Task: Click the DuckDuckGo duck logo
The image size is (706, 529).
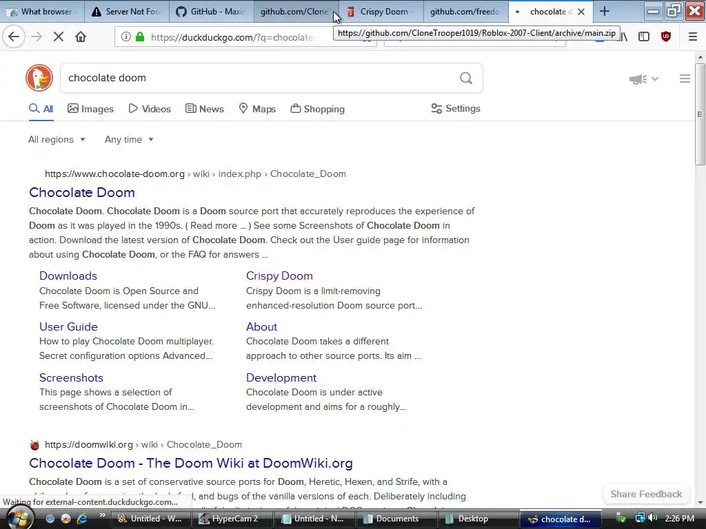Action: click(39, 78)
